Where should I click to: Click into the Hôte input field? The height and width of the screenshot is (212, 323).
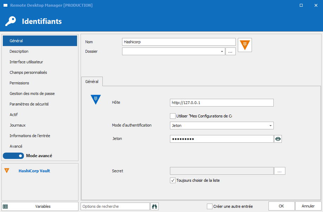[222, 103]
